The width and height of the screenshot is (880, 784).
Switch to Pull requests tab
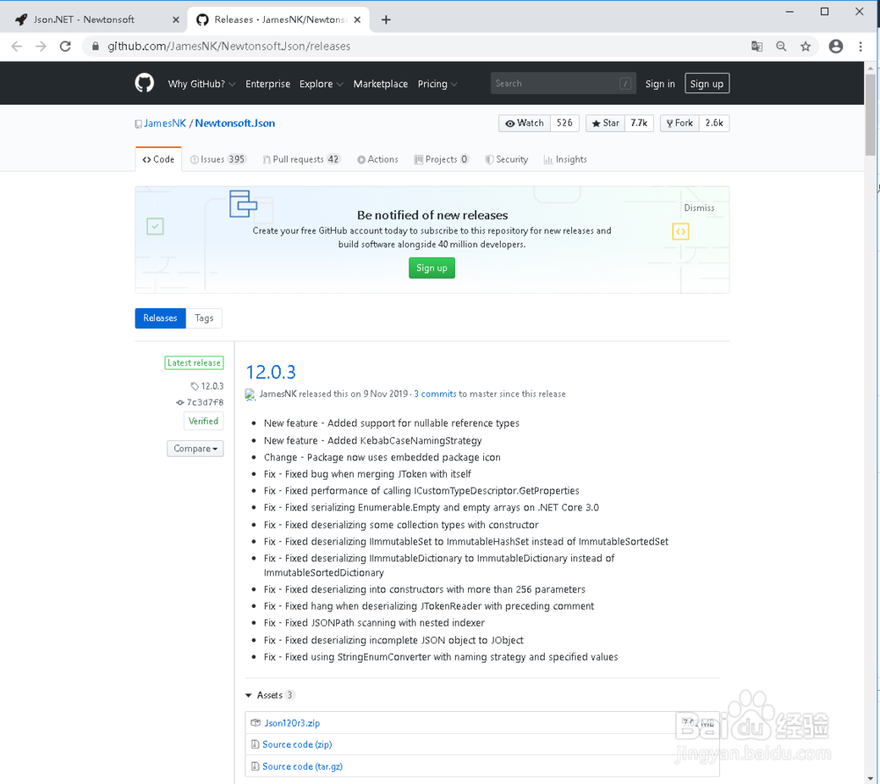(301, 159)
